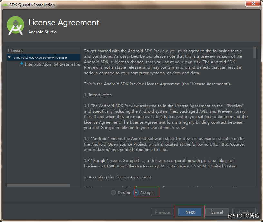
Task: Click the Finish button
Action: coord(244,212)
